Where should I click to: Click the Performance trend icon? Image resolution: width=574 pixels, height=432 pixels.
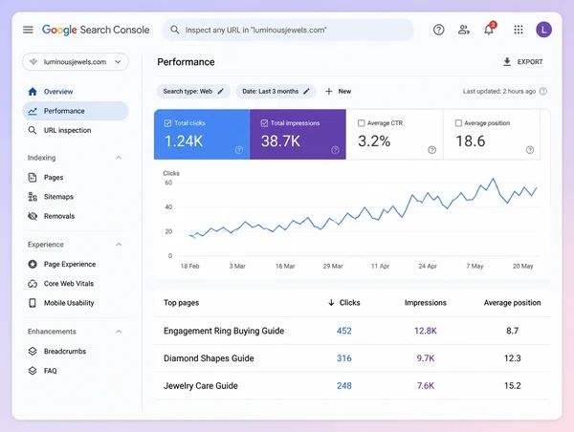(x=33, y=111)
